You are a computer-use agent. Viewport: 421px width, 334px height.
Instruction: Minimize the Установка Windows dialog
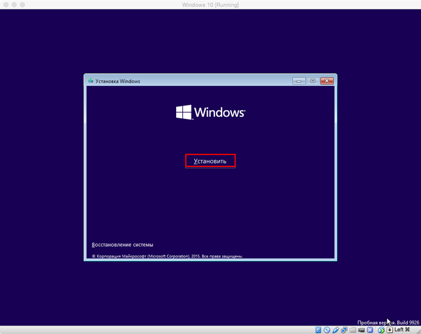click(x=299, y=81)
